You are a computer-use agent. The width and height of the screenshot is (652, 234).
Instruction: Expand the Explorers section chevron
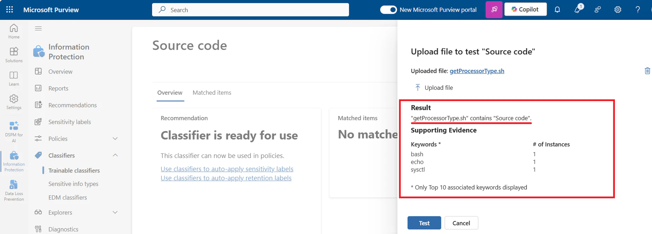click(x=115, y=212)
